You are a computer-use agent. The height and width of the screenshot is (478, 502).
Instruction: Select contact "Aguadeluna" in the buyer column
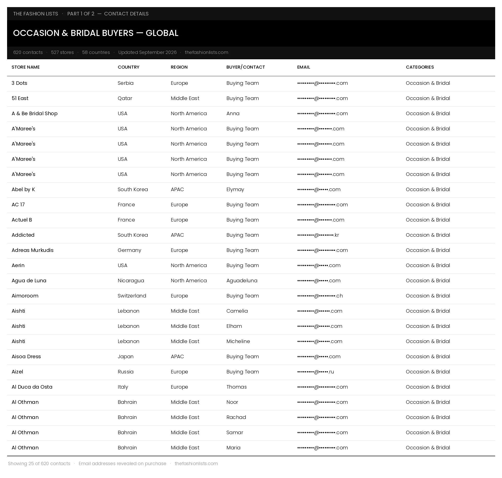coord(242,281)
